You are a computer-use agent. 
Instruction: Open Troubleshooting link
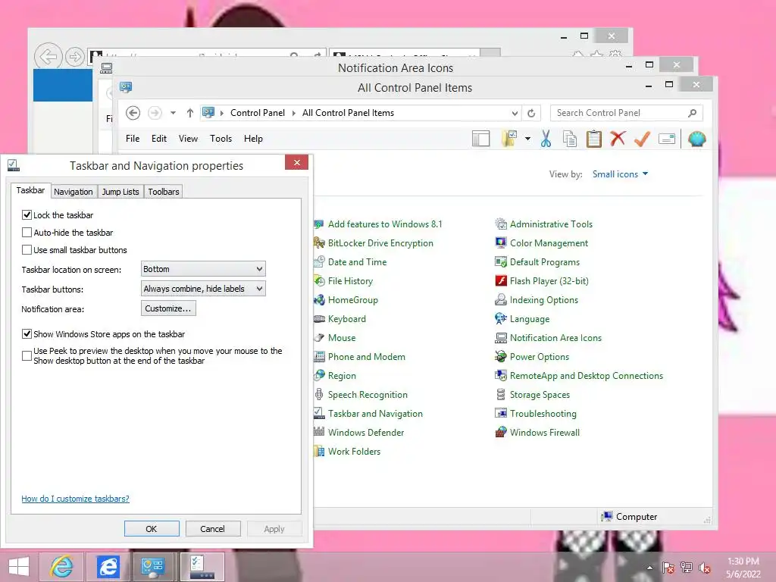click(x=543, y=413)
